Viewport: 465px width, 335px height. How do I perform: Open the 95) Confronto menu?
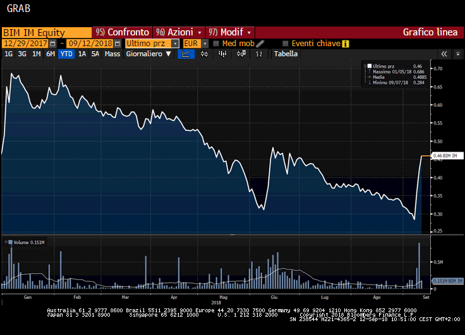point(122,32)
